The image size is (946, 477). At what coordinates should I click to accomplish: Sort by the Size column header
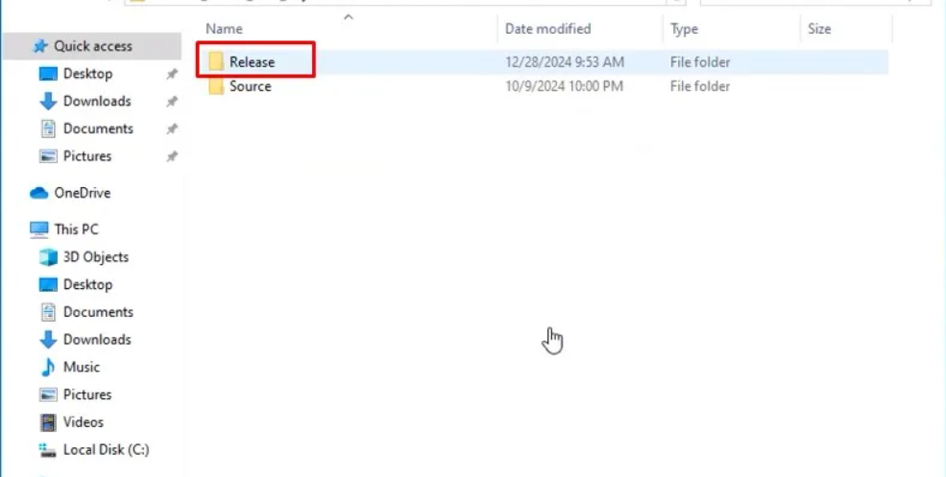[819, 29]
